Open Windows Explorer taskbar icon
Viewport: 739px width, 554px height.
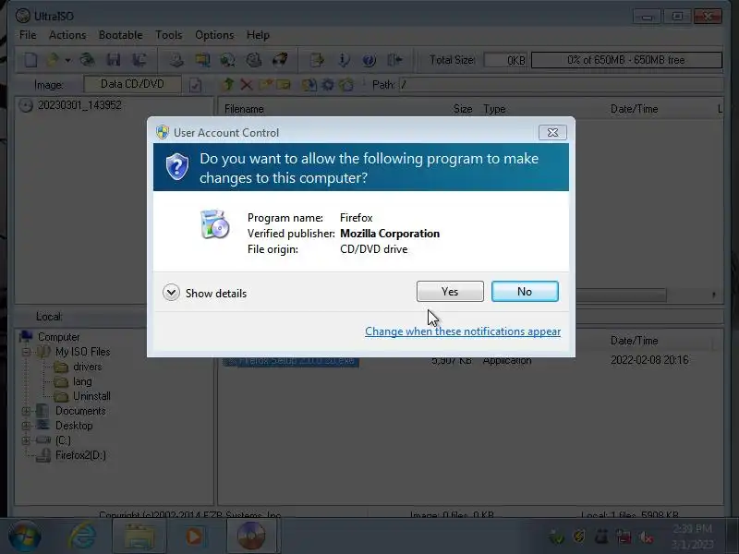[139, 536]
